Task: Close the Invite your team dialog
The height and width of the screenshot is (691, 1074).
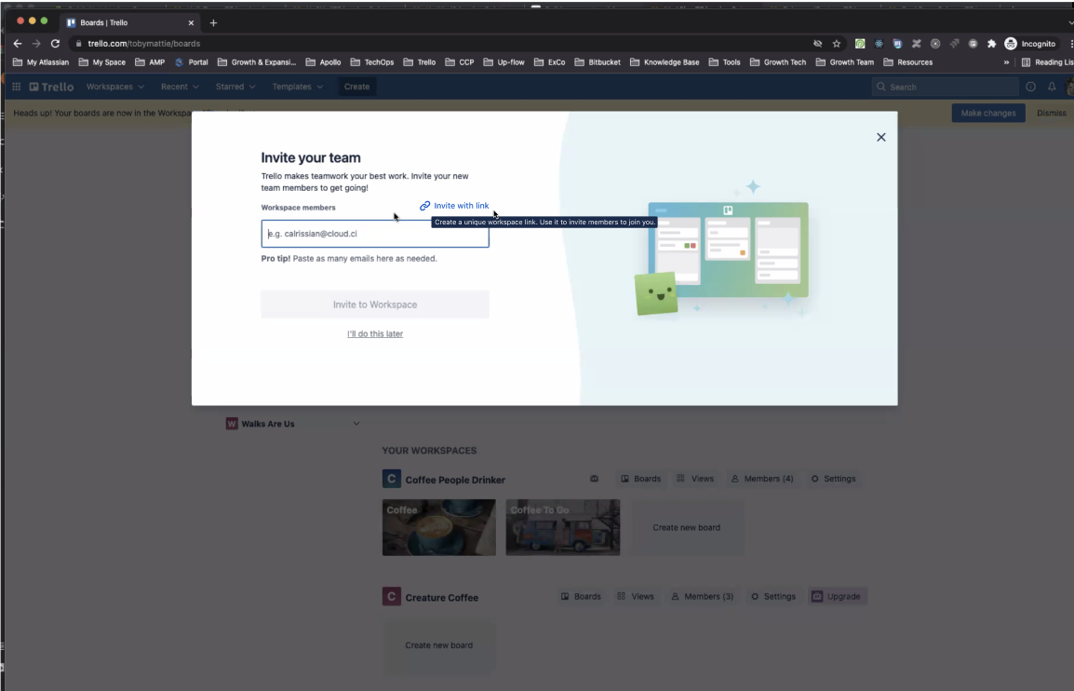Action: [880, 138]
